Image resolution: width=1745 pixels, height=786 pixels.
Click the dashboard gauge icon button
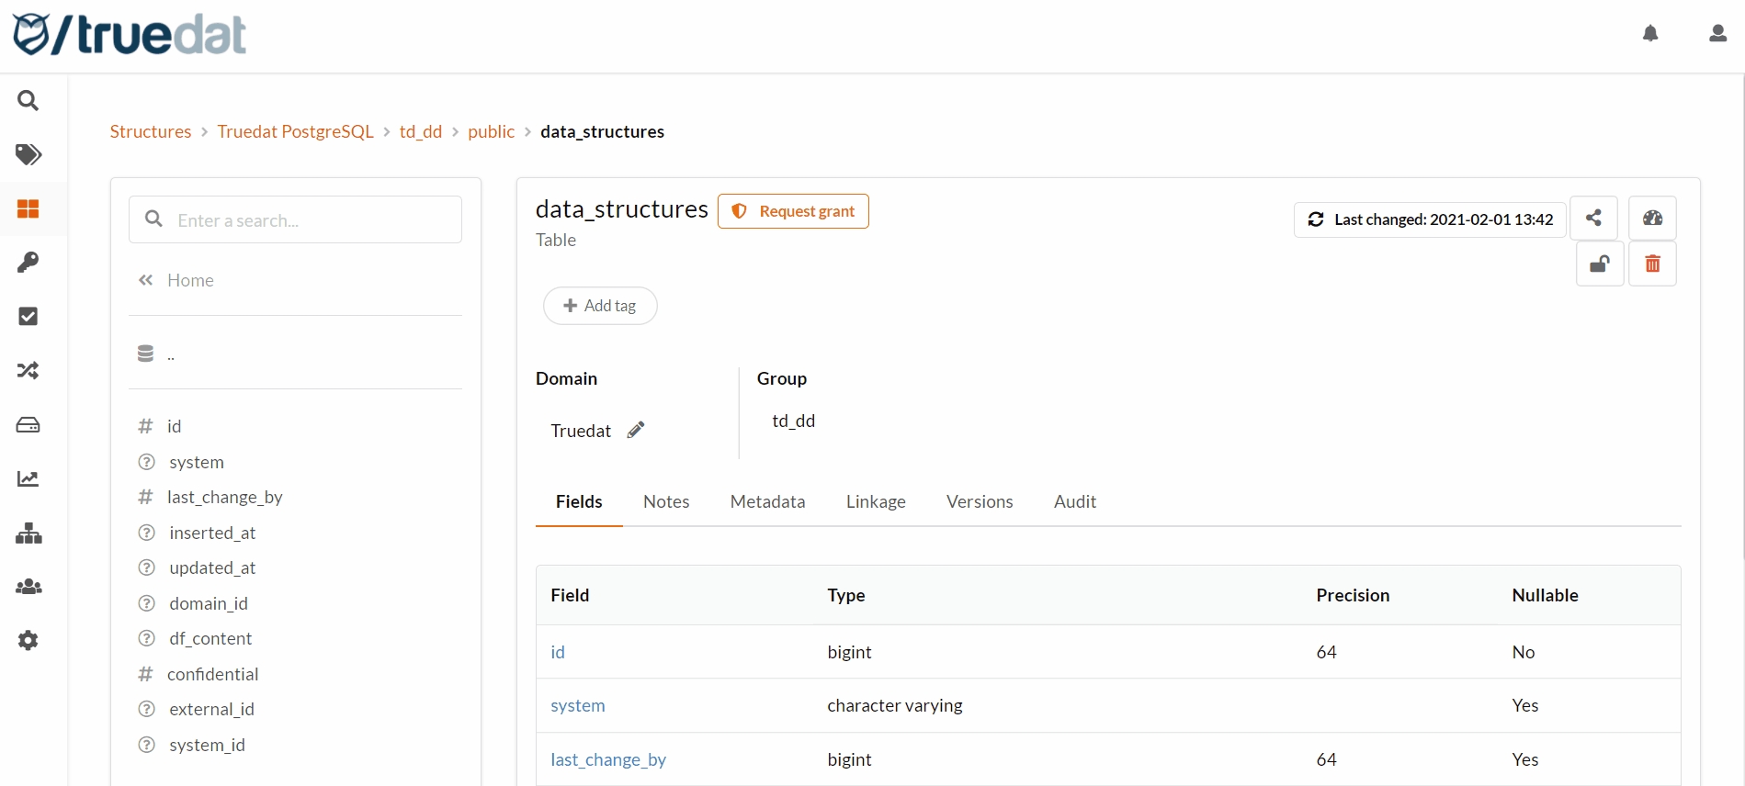(1652, 218)
